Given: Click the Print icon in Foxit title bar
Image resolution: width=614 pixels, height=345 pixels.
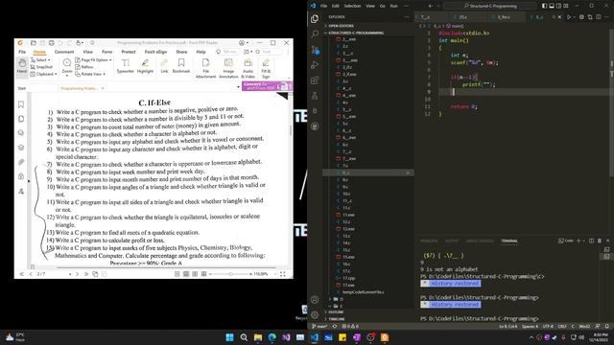Looking at the screenshot, I should (51, 42).
